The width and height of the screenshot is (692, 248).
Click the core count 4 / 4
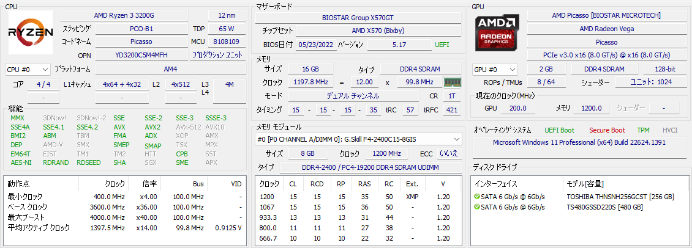(43, 84)
